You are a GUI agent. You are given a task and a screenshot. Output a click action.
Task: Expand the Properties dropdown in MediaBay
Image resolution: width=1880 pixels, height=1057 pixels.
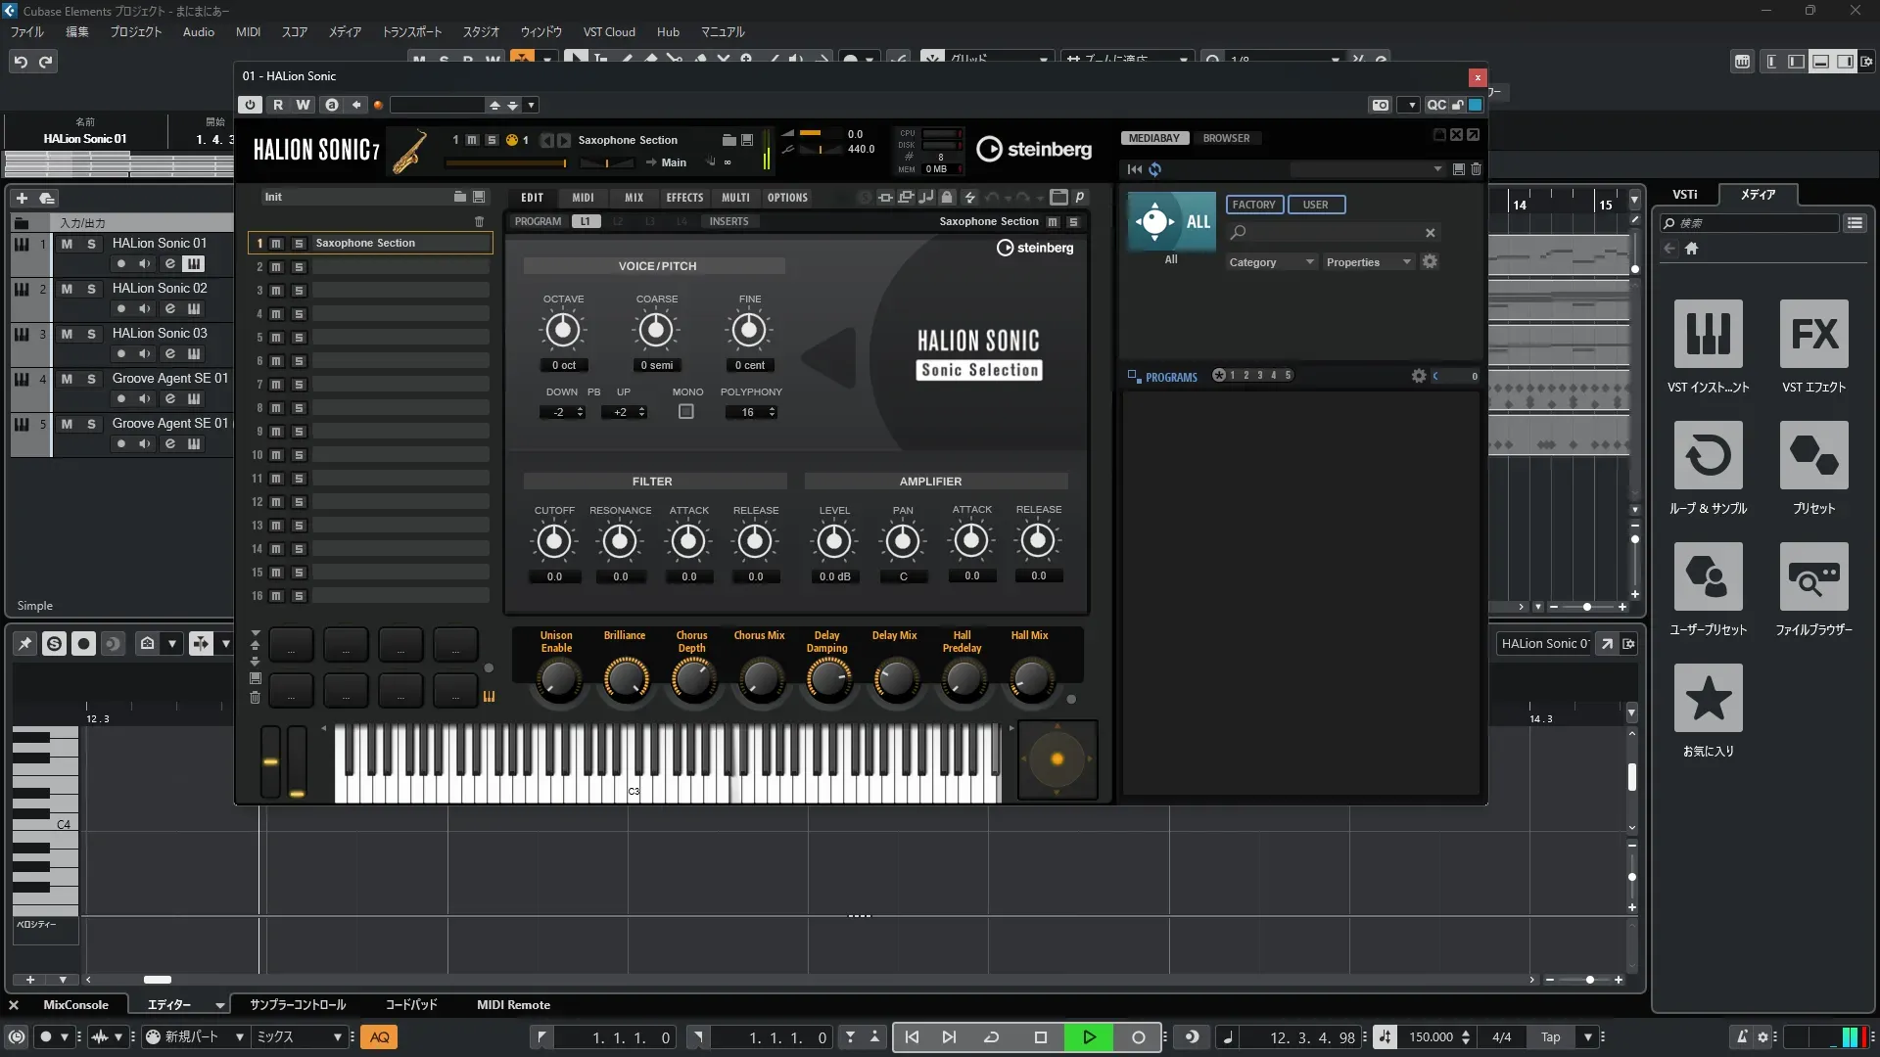[x=1368, y=262]
